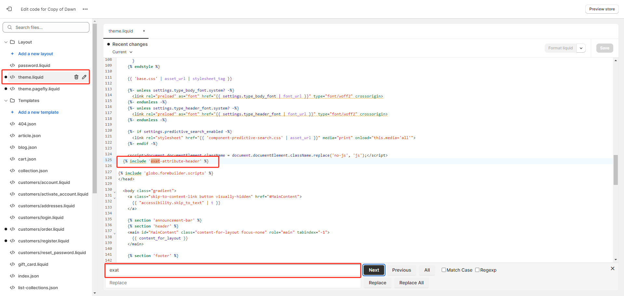Click the Templates folder icon
The height and width of the screenshot is (296, 624).
(12, 100)
